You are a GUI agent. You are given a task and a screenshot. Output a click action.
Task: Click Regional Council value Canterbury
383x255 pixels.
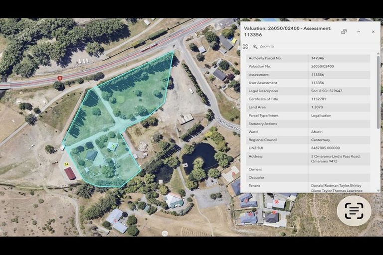click(321, 140)
